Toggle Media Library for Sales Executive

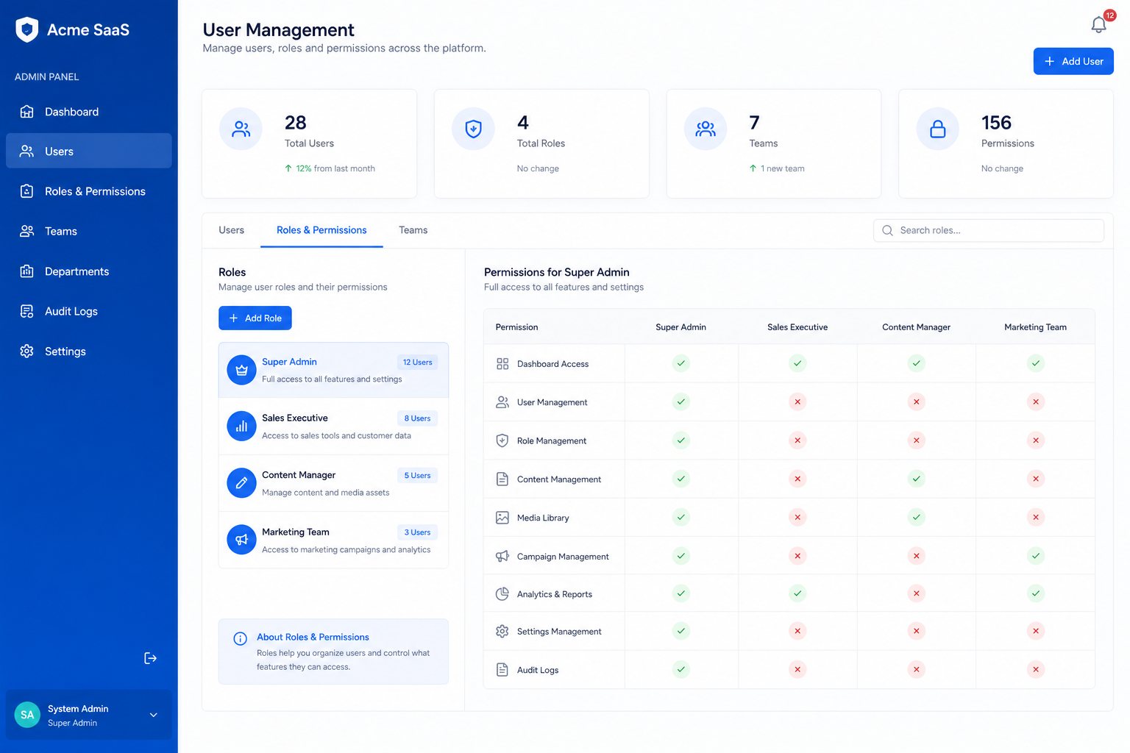797,518
